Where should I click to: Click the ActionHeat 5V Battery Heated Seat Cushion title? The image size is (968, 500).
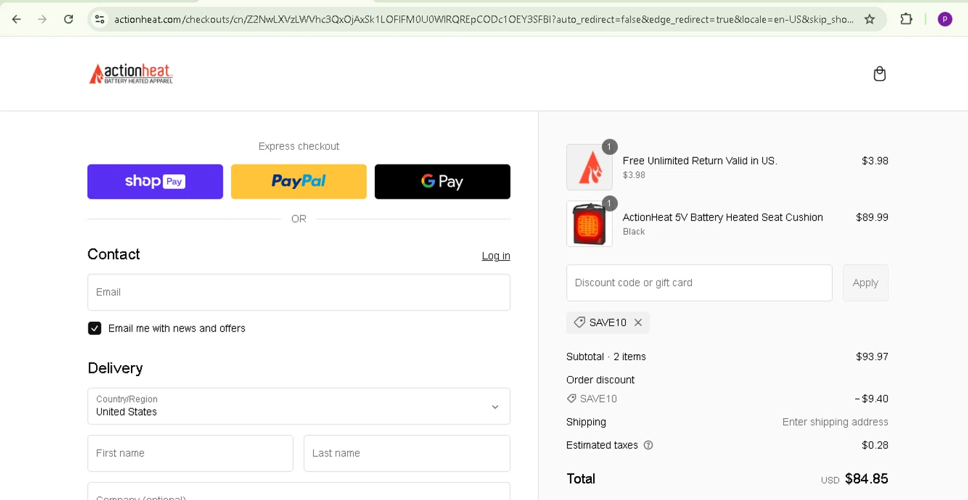click(723, 217)
